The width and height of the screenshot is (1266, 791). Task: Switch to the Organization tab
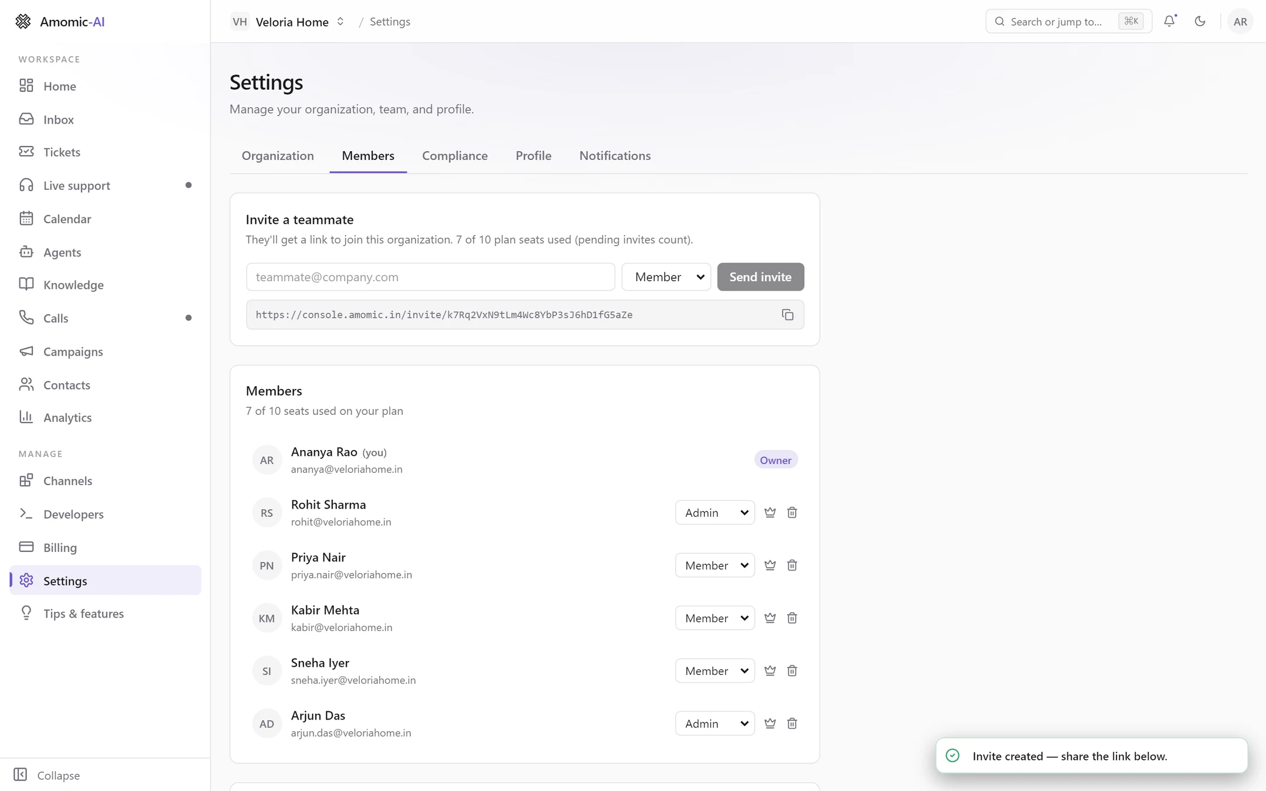(x=278, y=155)
